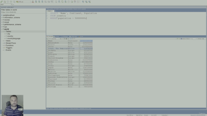Image resolution: width=207 pixels, height=116 pixels.
Task: Open a new query editor from toolbar
Action: click(5, 2)
